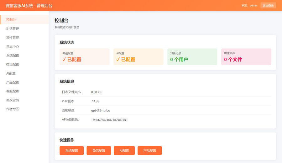
Task: Visit 作者专区 in the sidebar
Action: click(13, 109)
